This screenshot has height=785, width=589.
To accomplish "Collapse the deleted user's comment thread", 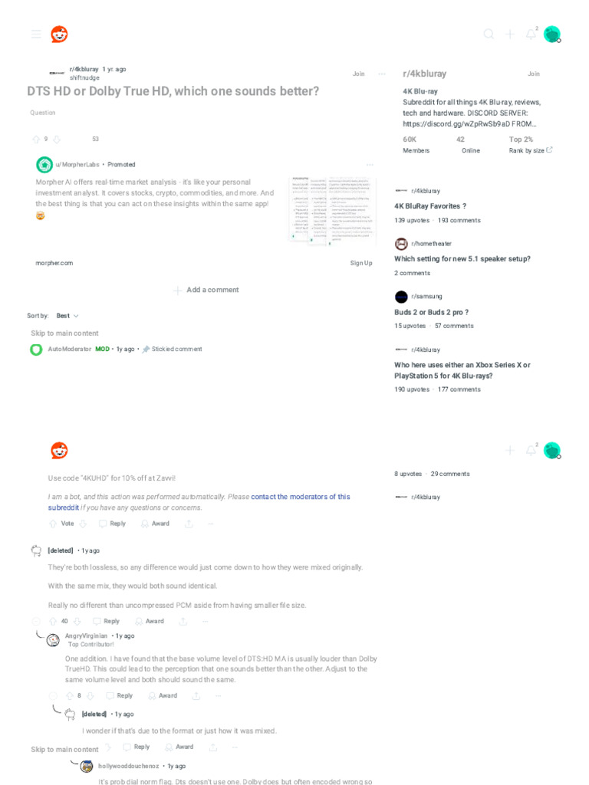I will click(x=36, y=621).
